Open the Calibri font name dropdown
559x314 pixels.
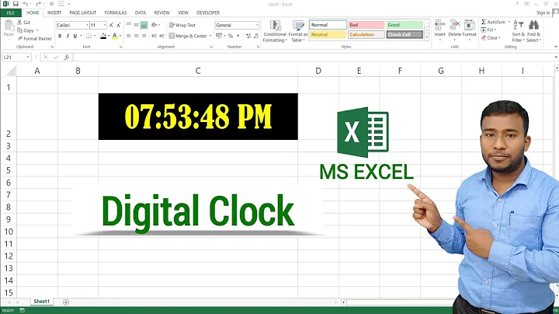(87, 25)
